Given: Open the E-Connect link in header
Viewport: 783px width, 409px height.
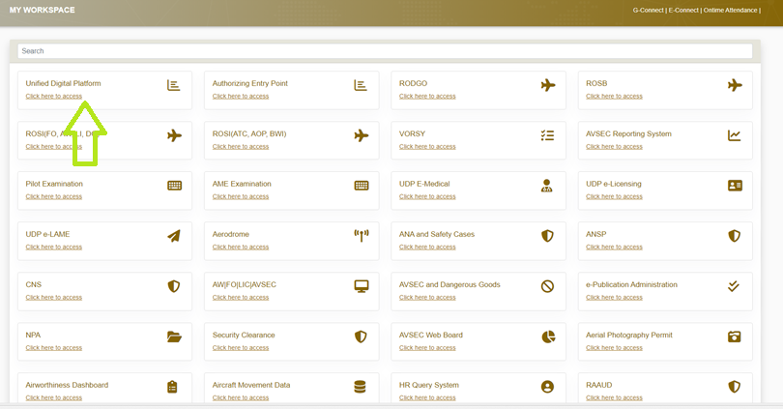Looking at the screenshot, I should (684, 10).
